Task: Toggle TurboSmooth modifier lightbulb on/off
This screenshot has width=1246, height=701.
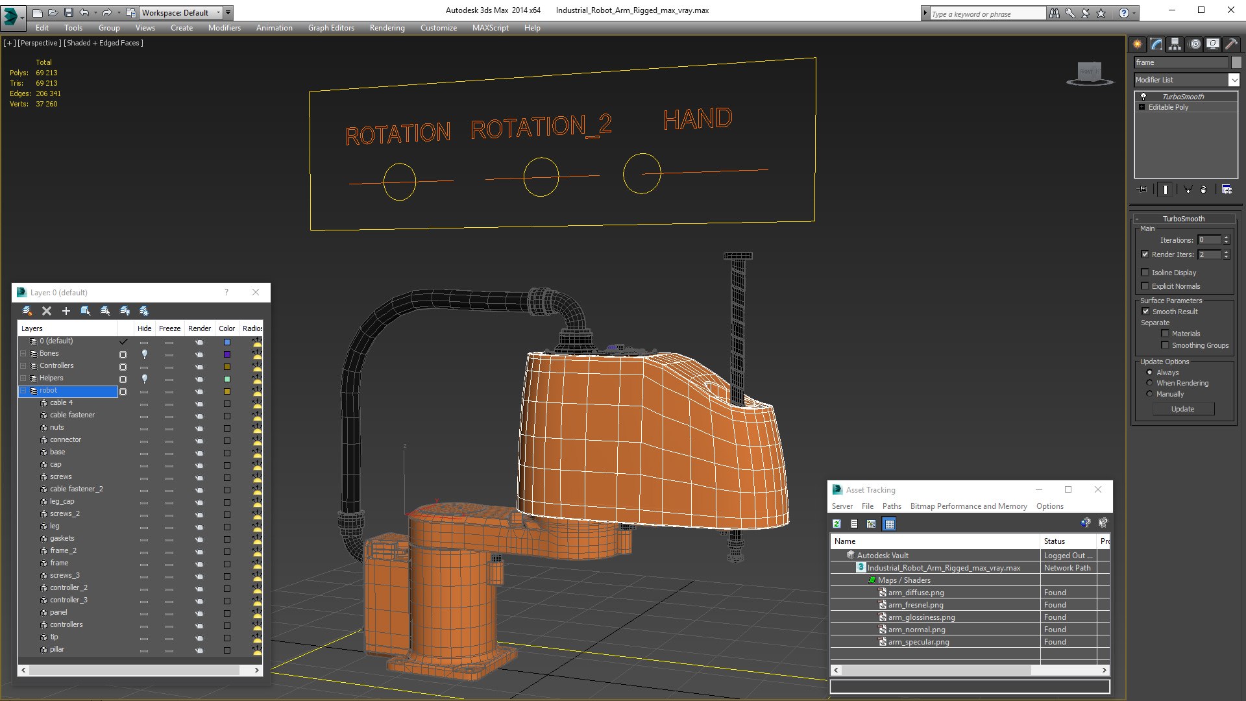Action: click(1143, 96)
